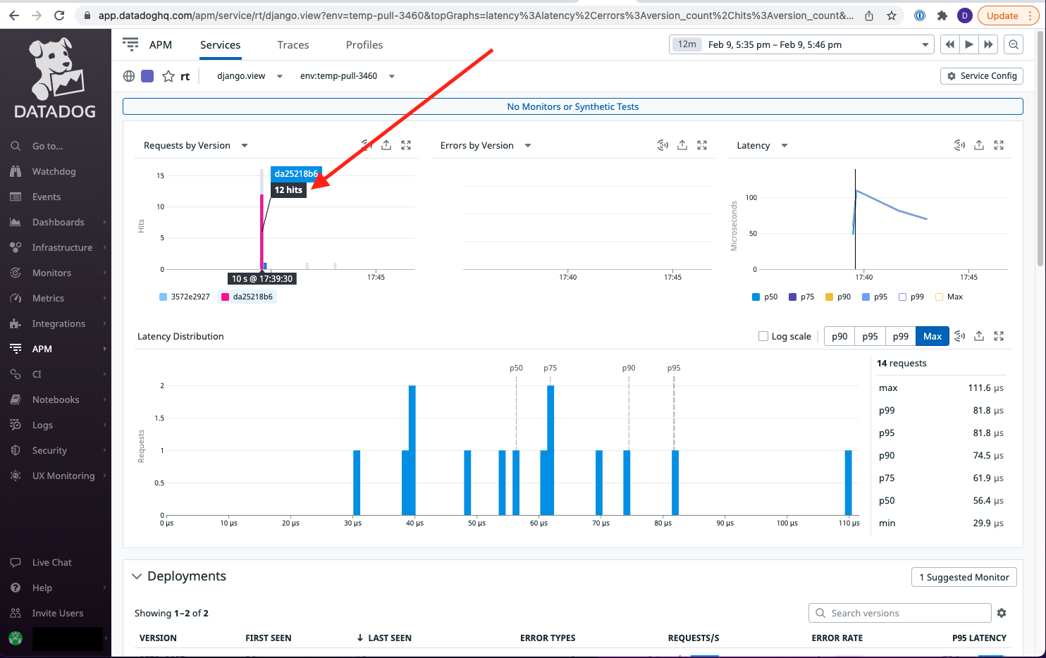
Task: Select Monitors in the navigation sidebar
Action: click(x=52, y=273)
